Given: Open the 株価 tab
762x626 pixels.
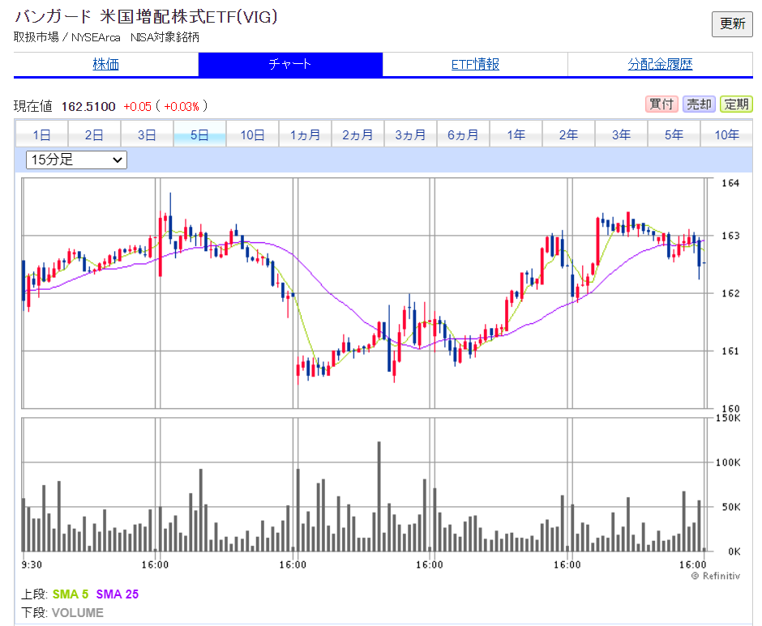Looking at the screenshot, I should 106,64.
